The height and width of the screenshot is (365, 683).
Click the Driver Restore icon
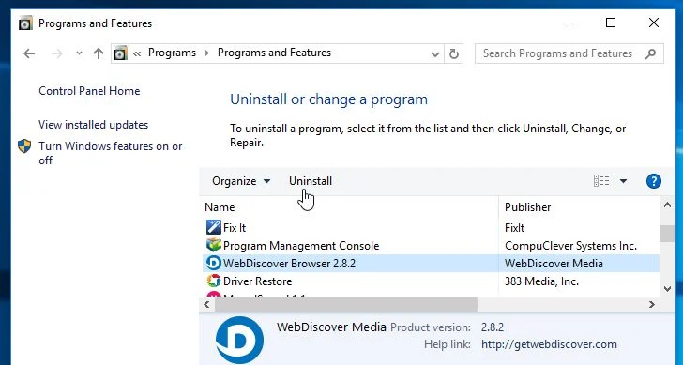[214, 281]
